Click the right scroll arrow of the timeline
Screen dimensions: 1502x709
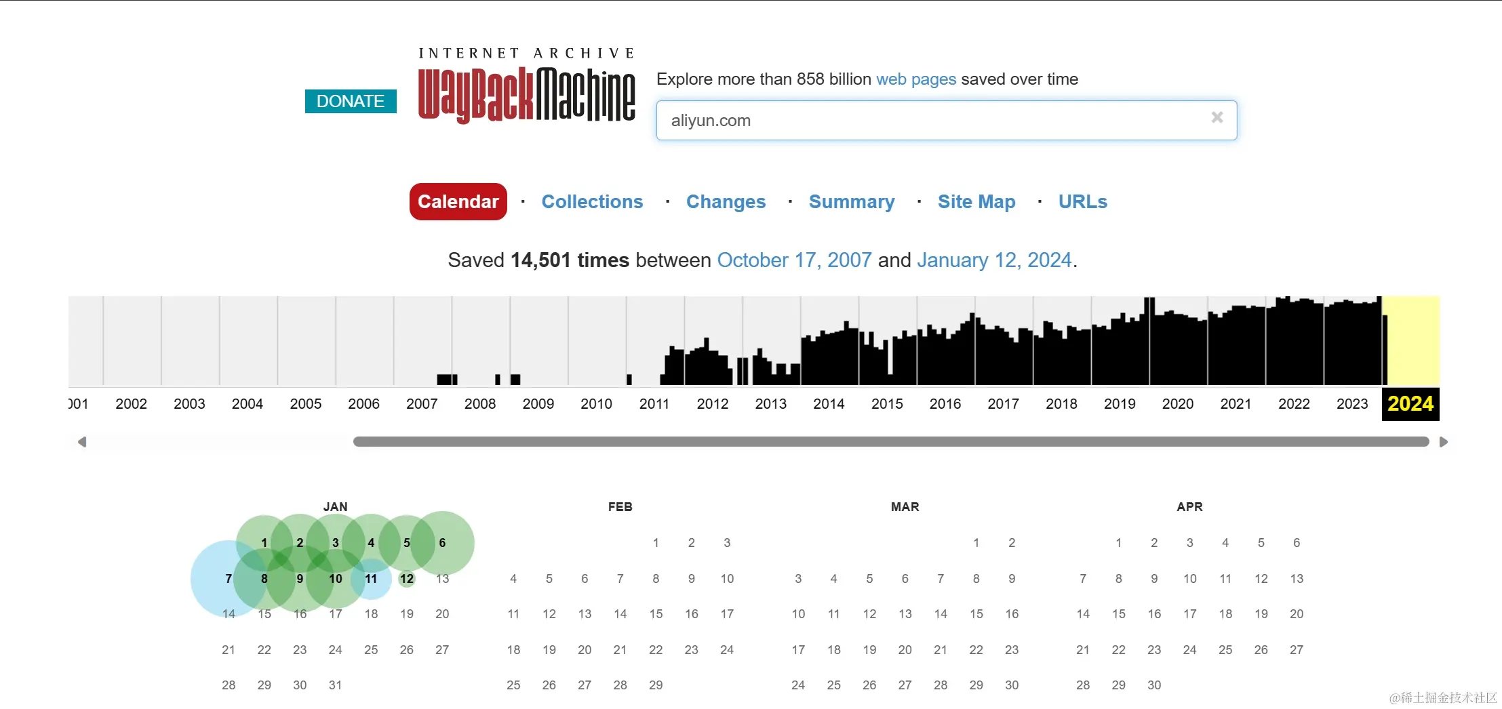pos(1444,442)
